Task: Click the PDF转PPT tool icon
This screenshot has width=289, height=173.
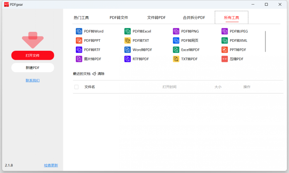Action: click(x=79, y=40)
